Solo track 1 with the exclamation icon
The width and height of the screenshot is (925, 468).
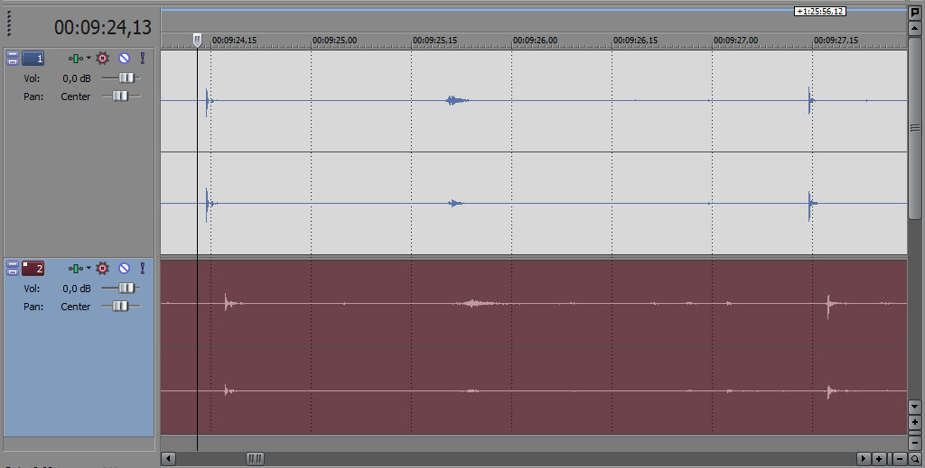tap(142, 58)
